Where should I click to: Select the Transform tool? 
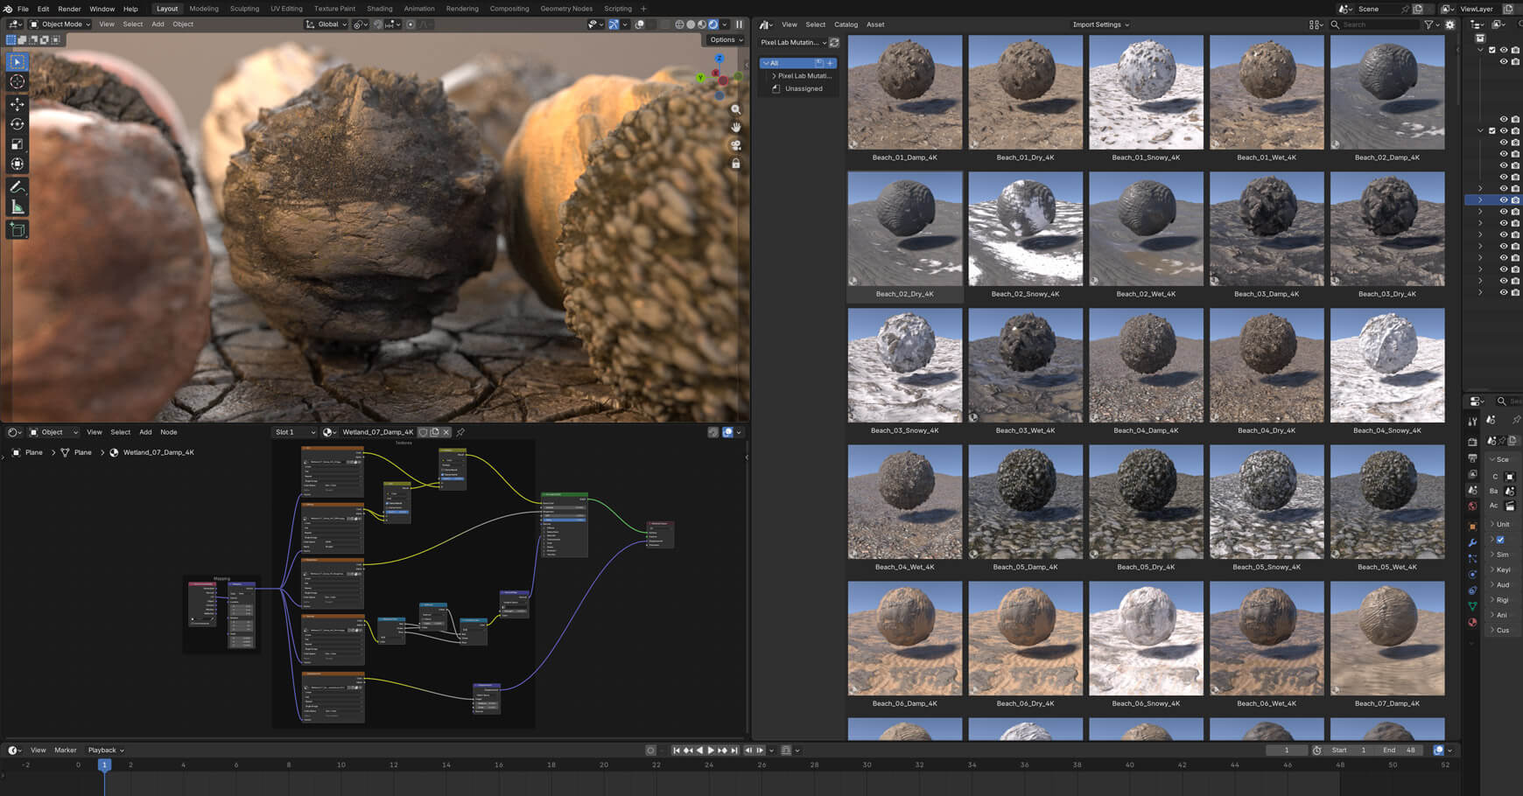pos(17,164)
